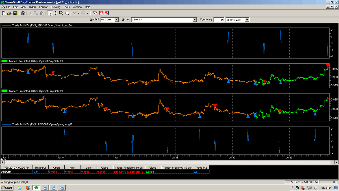Switch to the NeuroShell green taskbar button
This screenshot has width=339, height=191.
pos(36,188)
